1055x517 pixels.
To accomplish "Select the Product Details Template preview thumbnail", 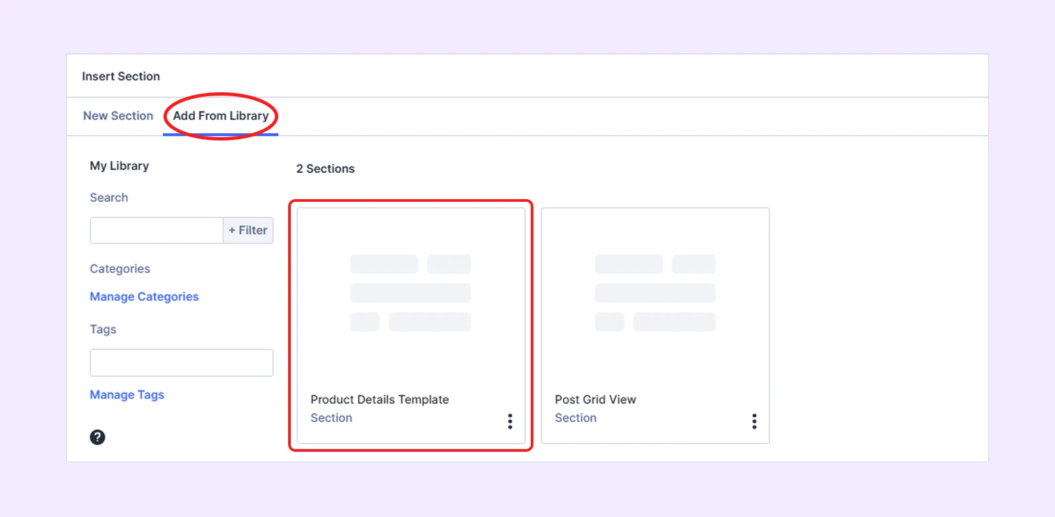I will coord(410,293).
